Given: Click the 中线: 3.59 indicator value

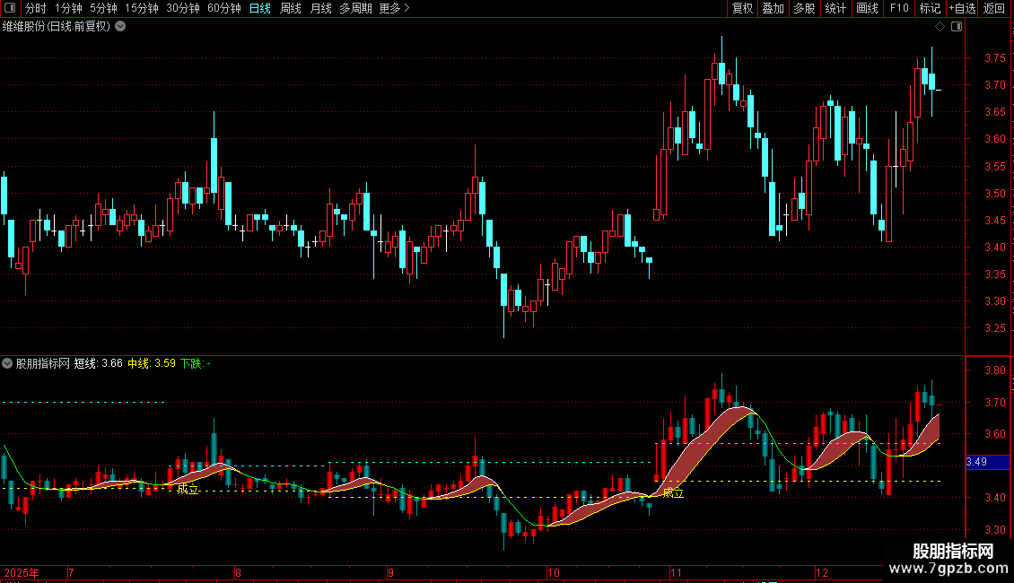Looking at the screenshot, I should [x=152, y=363].
